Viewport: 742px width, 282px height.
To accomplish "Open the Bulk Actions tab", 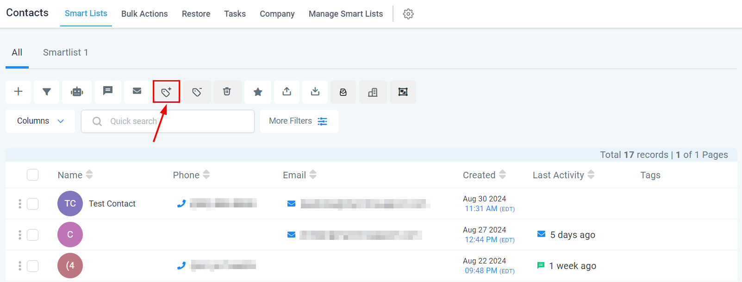I will coord(144,14).
